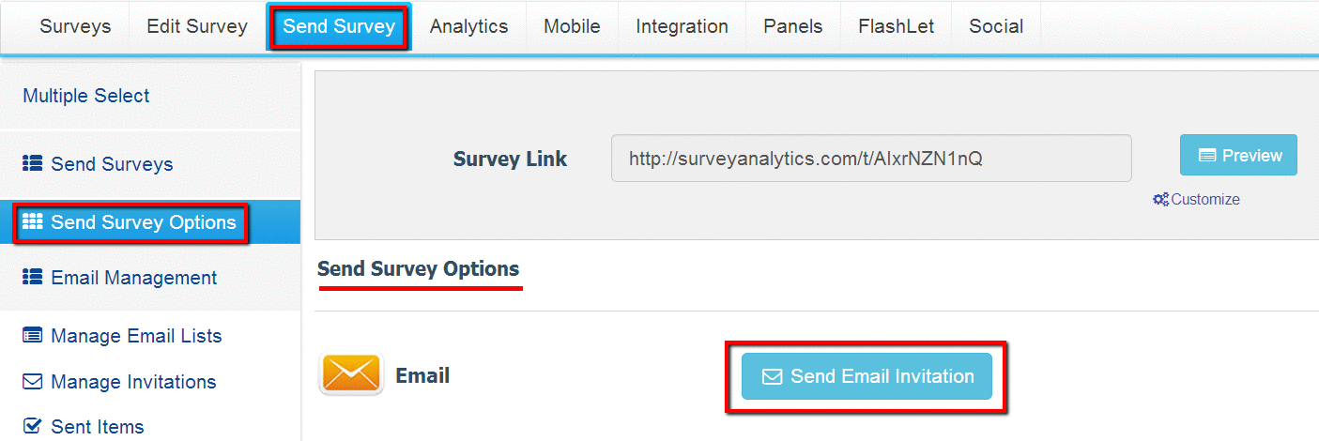Click the Email Management list icon
The width and height of the screenshot is (1319, 441).
33,278
